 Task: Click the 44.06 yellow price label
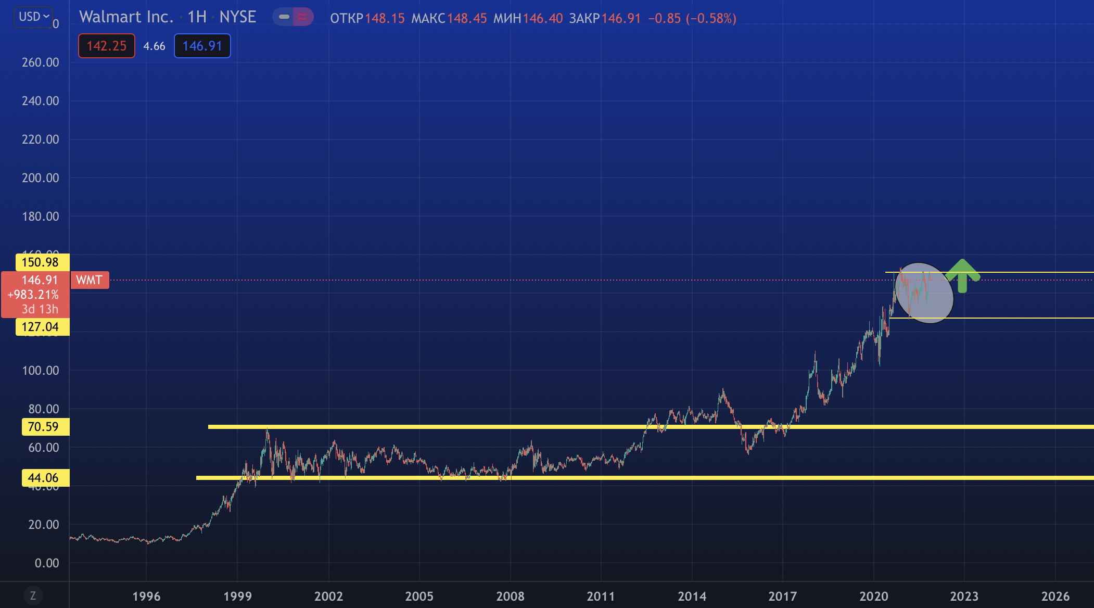[45, 478]
